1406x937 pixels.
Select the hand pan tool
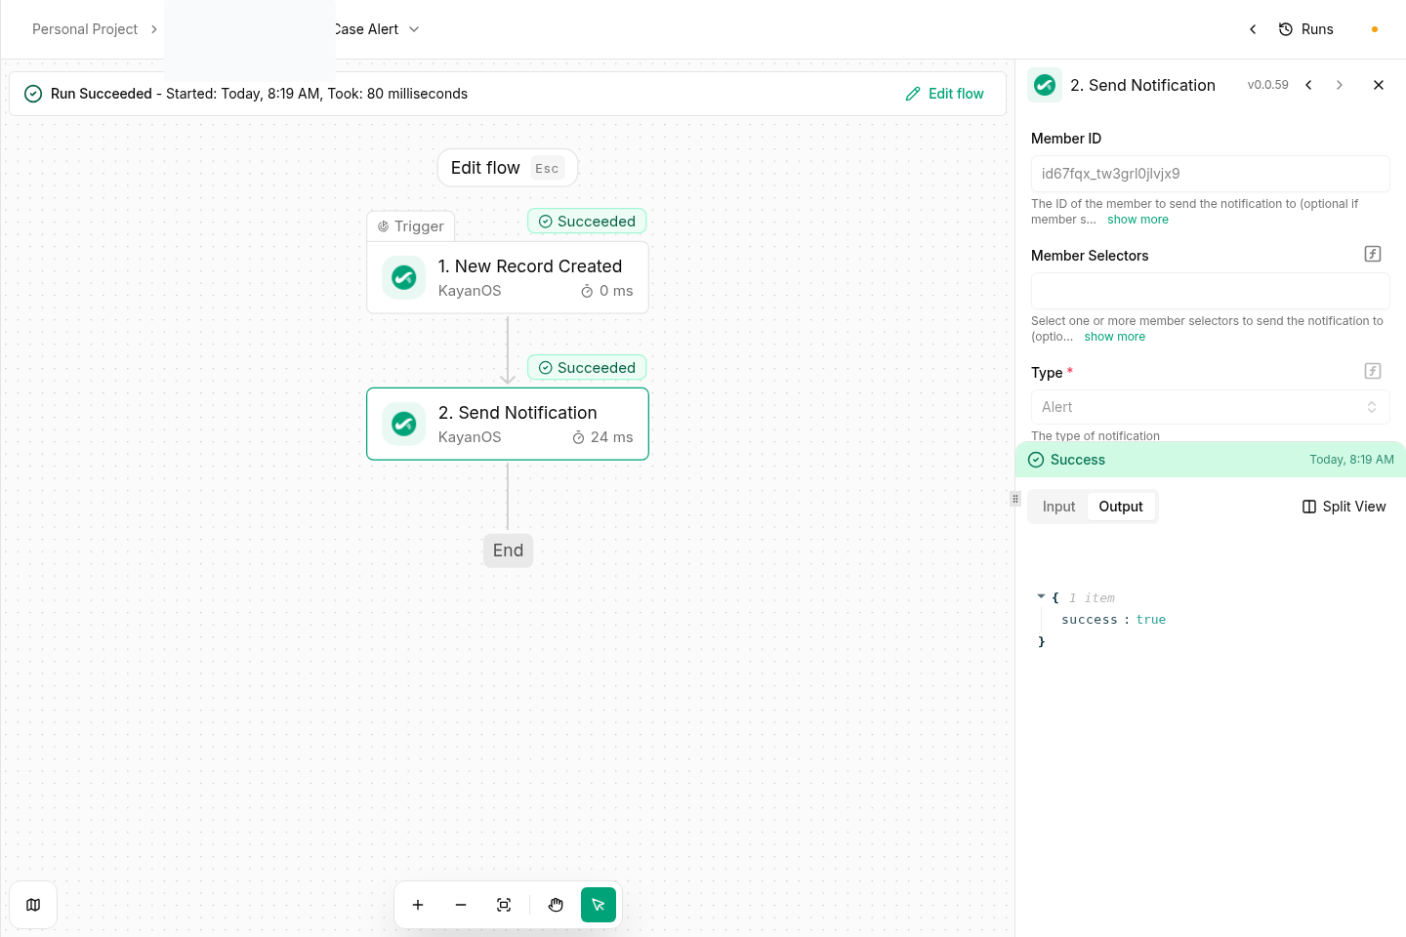coord(556,905)
